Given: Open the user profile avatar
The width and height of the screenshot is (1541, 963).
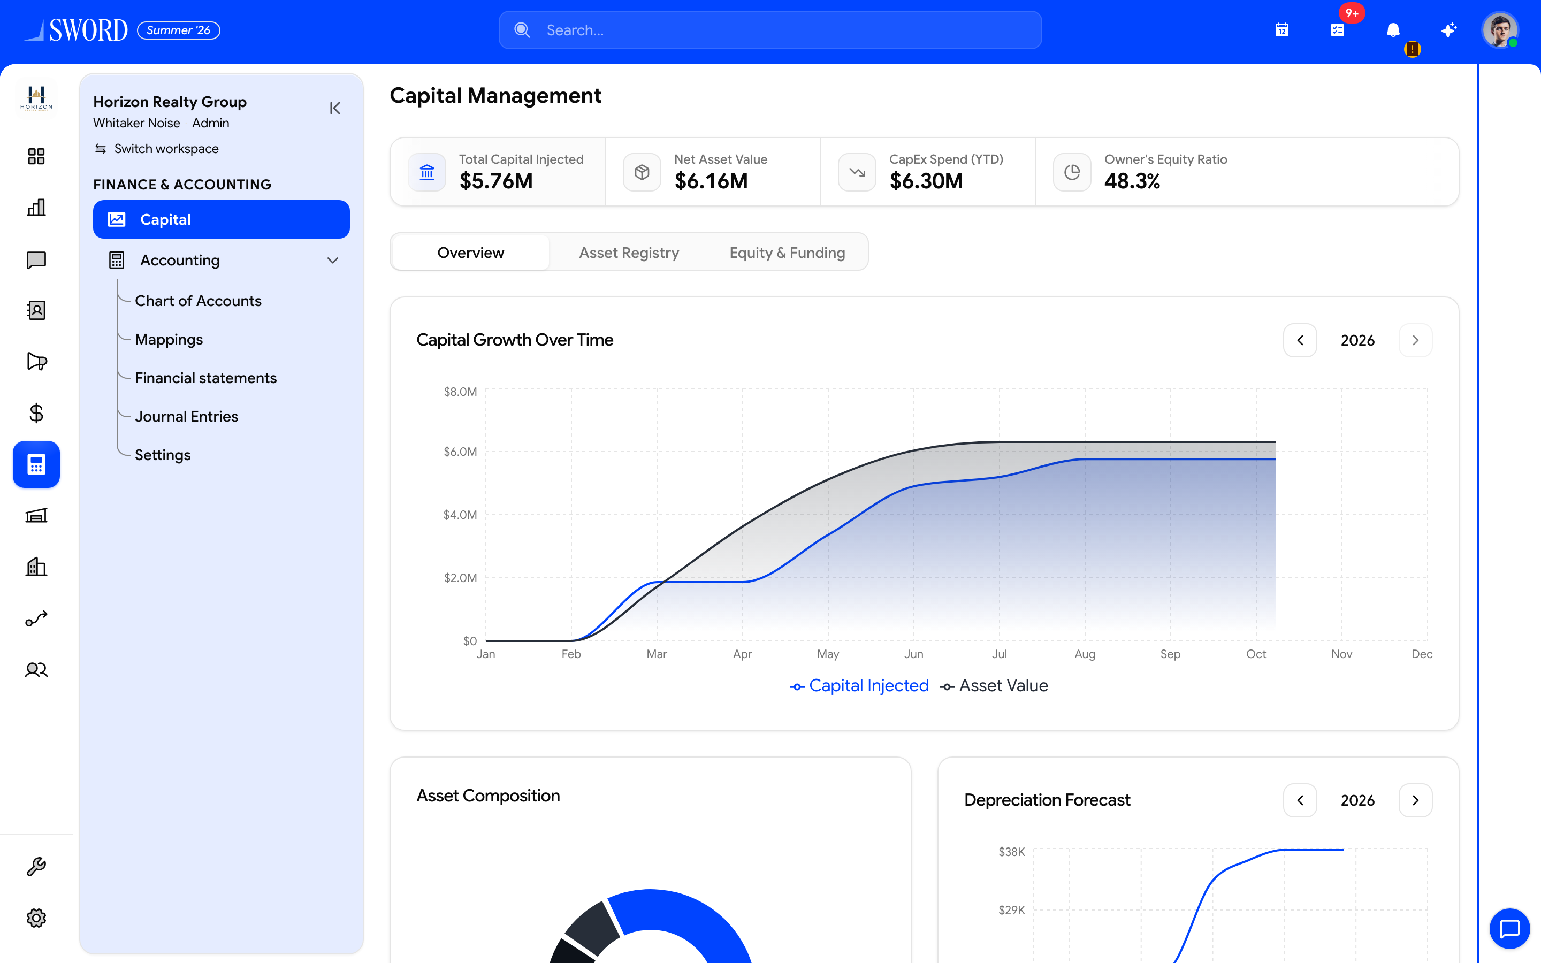Looking at the screenshot, I should coord(1500,30).
